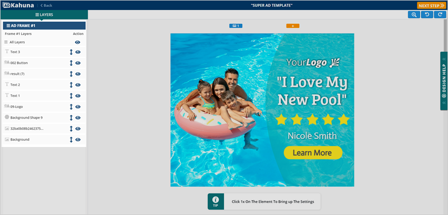The height and width of the screenshot is (215, 448).
Task: Hide the Text 2 layer
Action: point(78,85)
